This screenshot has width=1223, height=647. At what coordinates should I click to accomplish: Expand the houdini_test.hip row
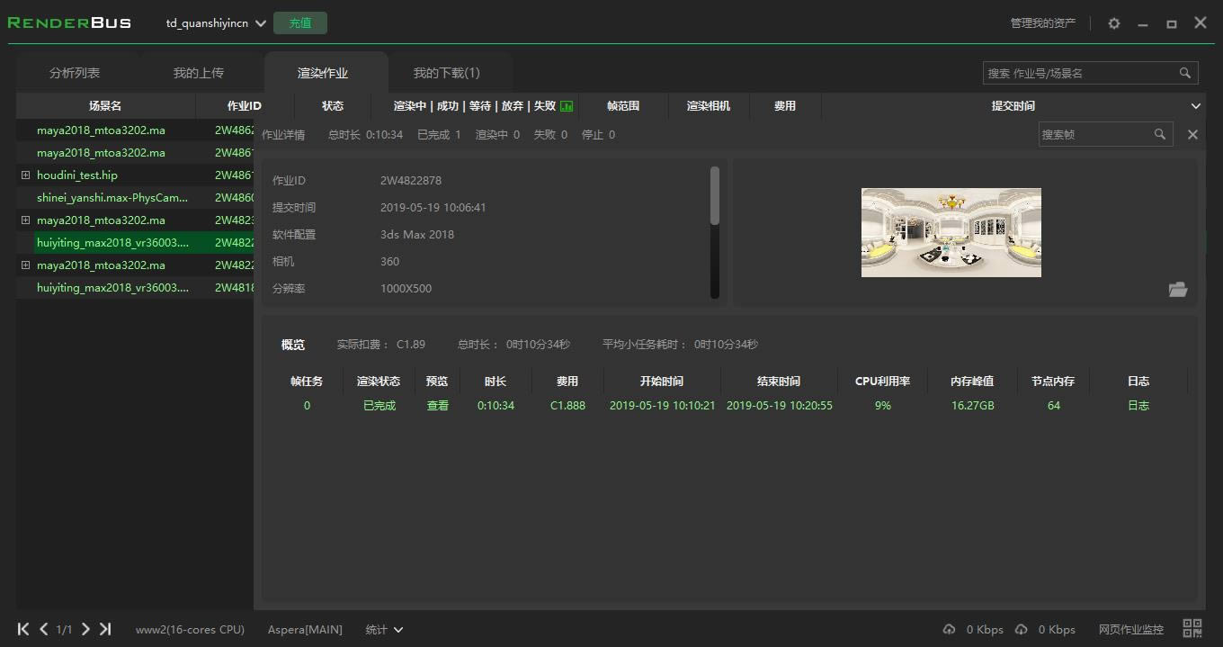pos(25,175)
